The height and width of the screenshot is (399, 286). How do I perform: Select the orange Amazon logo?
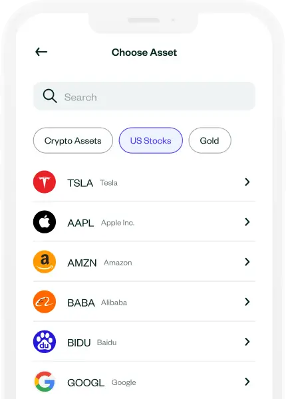(45, 262)
